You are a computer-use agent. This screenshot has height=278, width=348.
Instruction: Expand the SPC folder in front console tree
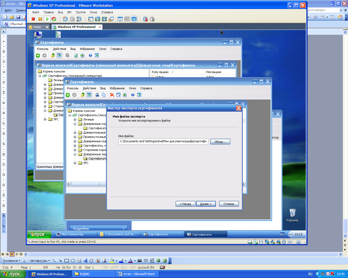(75, 163)
